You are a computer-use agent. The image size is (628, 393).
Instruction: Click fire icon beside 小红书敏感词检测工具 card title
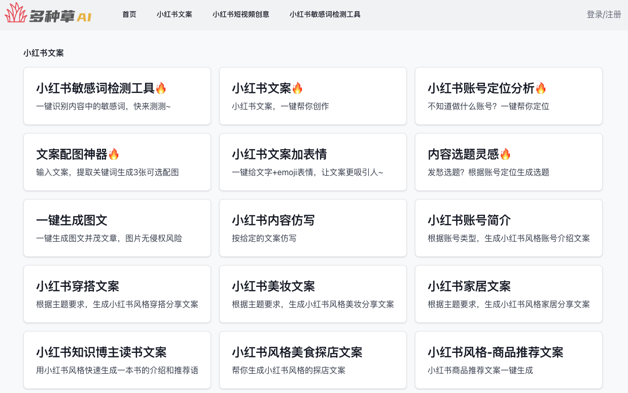click(x=161, y=88)
